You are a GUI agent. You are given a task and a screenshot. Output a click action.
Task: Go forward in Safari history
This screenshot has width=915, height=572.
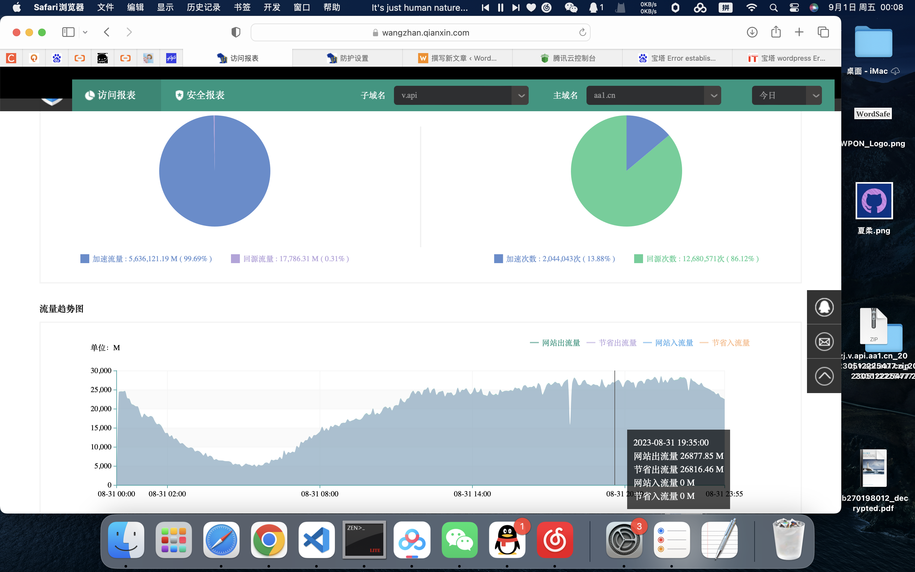pyautogui.click(x=129, y=32)
